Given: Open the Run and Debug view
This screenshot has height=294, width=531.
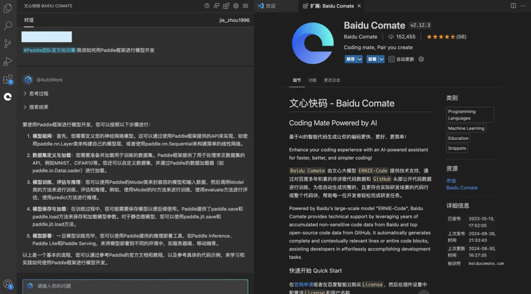Looking at the screenshot, I should (7, 61).
